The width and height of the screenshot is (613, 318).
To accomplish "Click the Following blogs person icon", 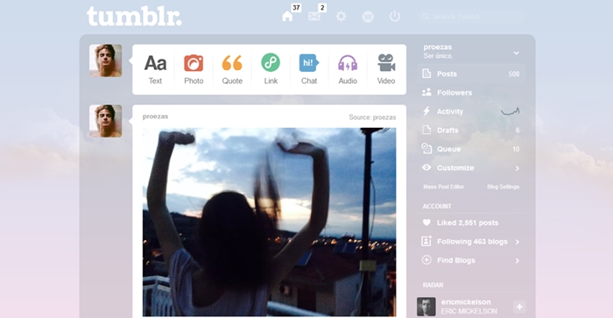I will click(426, 241).
